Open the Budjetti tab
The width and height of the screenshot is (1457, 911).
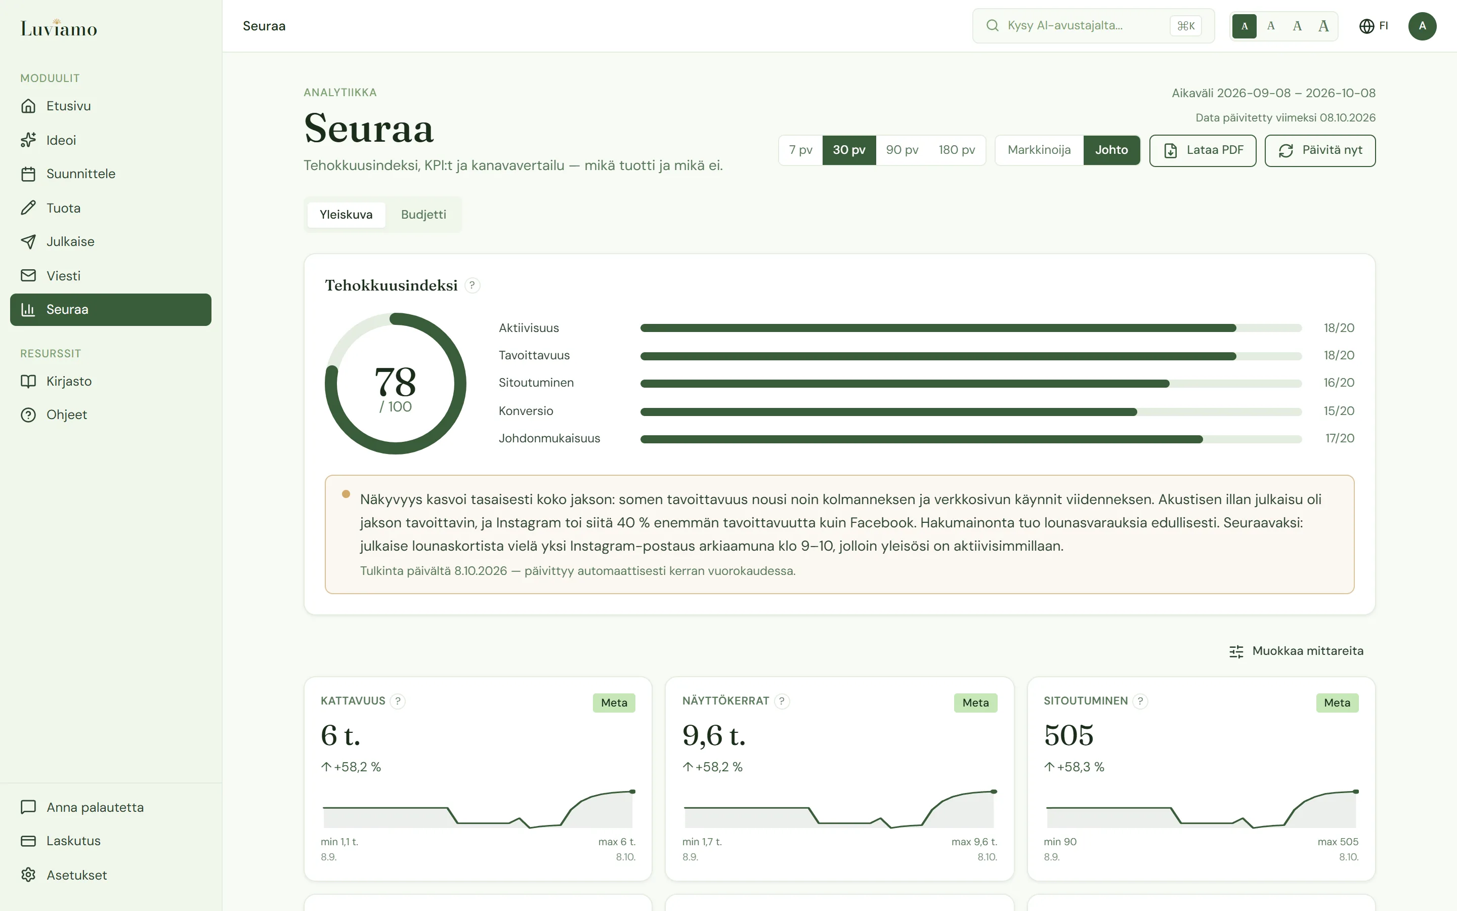(x=423, y=215)
